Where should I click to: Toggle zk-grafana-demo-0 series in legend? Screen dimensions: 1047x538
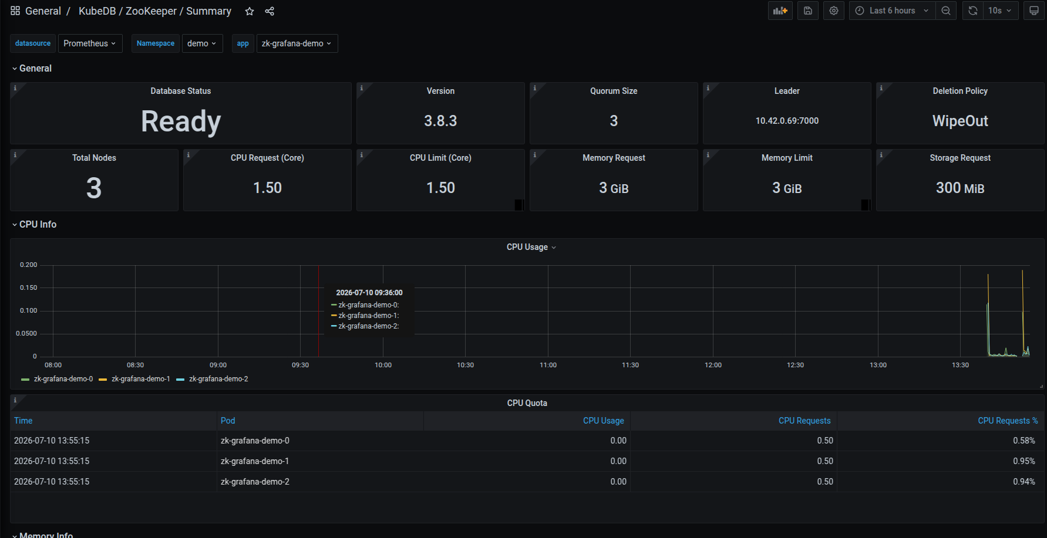(x=63, y=379)
